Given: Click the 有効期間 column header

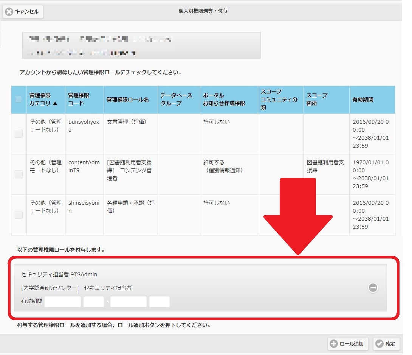Looking at the screenshot, I should tap(372, 100).
